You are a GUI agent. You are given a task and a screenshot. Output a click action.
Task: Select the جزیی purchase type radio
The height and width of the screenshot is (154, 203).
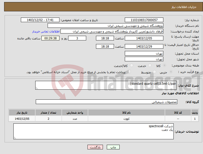click(171, 72)
